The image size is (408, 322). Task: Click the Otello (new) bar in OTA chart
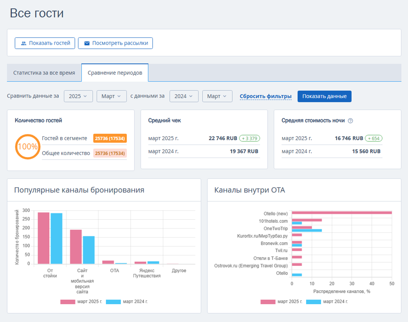(x=342, y=213)
